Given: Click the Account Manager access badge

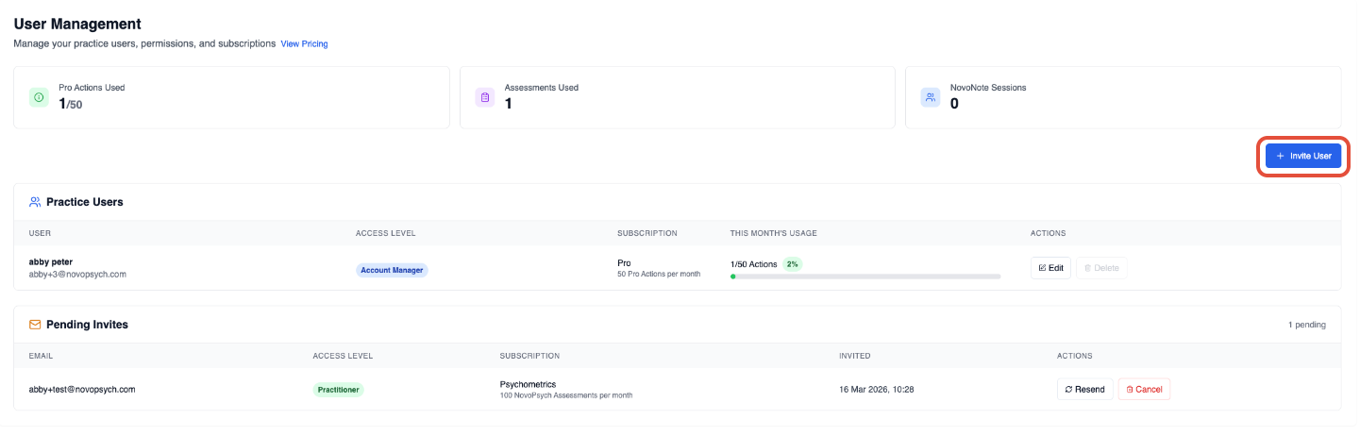Looking at the screenshot, I should click(x=392, y=270).
